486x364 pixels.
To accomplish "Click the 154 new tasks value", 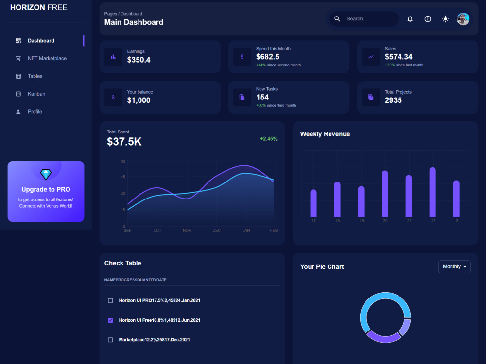I will pos(262,97).
